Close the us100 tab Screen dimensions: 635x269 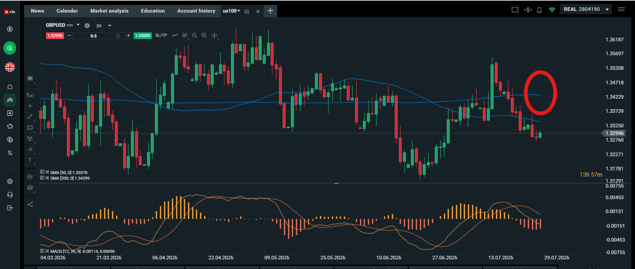point(258,11)
